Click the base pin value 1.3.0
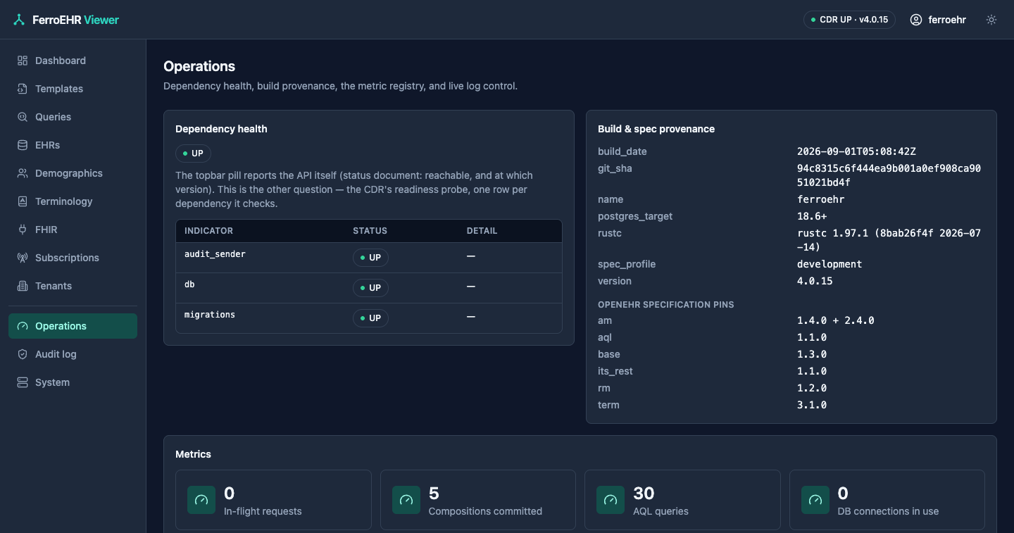Screen dimensions: 1014x533 (x=812, y=354)
